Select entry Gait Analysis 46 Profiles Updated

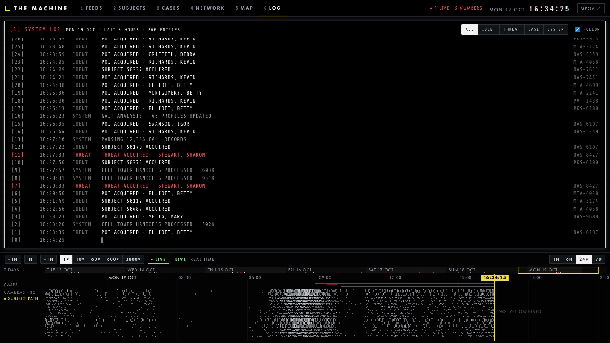point(305,116)
